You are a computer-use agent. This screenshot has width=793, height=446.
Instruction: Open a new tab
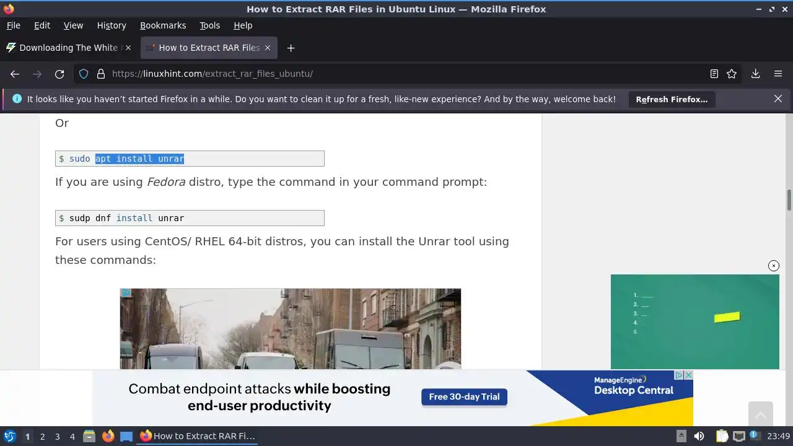pos(291,48)
